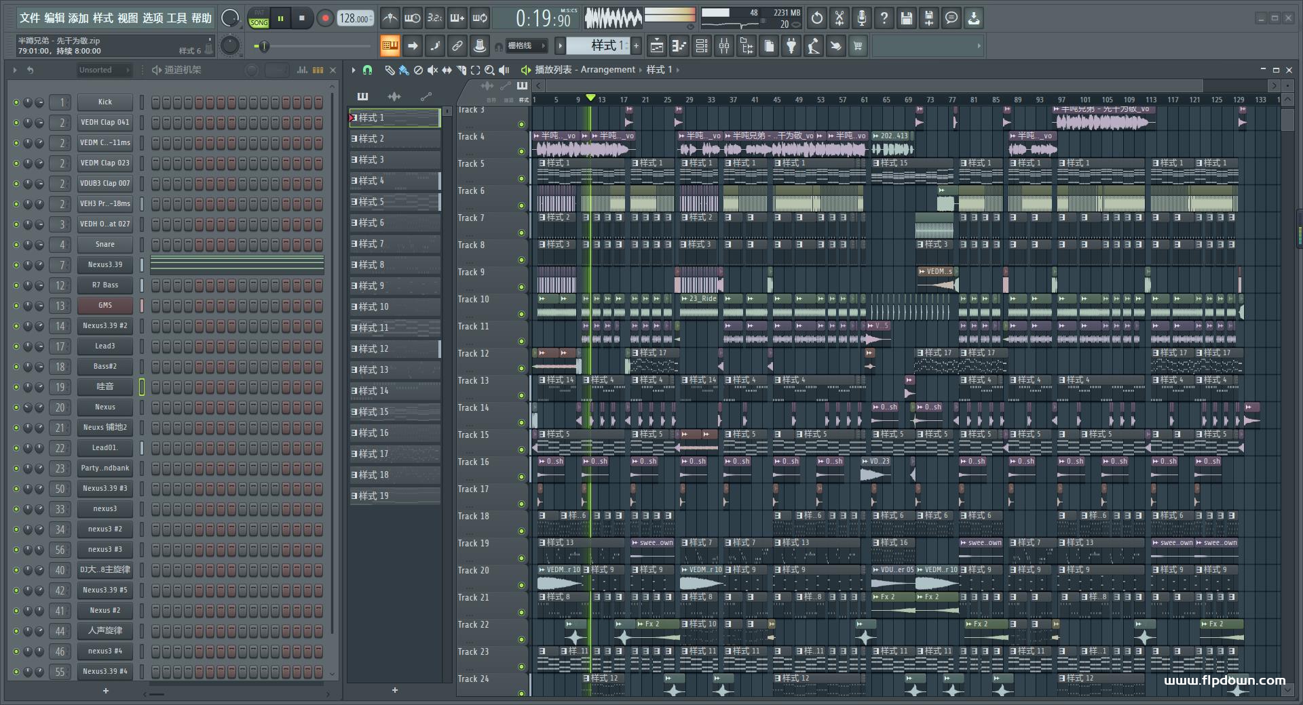Open the 样式 1 pattern selector

pyautogui.click(x=599, y=46)
